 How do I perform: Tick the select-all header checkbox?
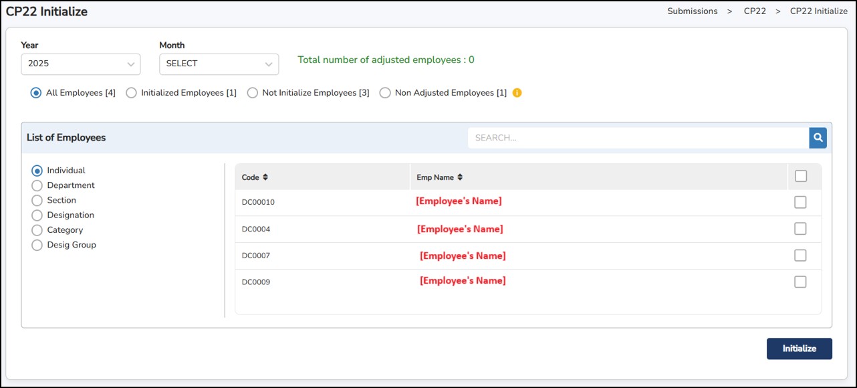tap(800, 176)
